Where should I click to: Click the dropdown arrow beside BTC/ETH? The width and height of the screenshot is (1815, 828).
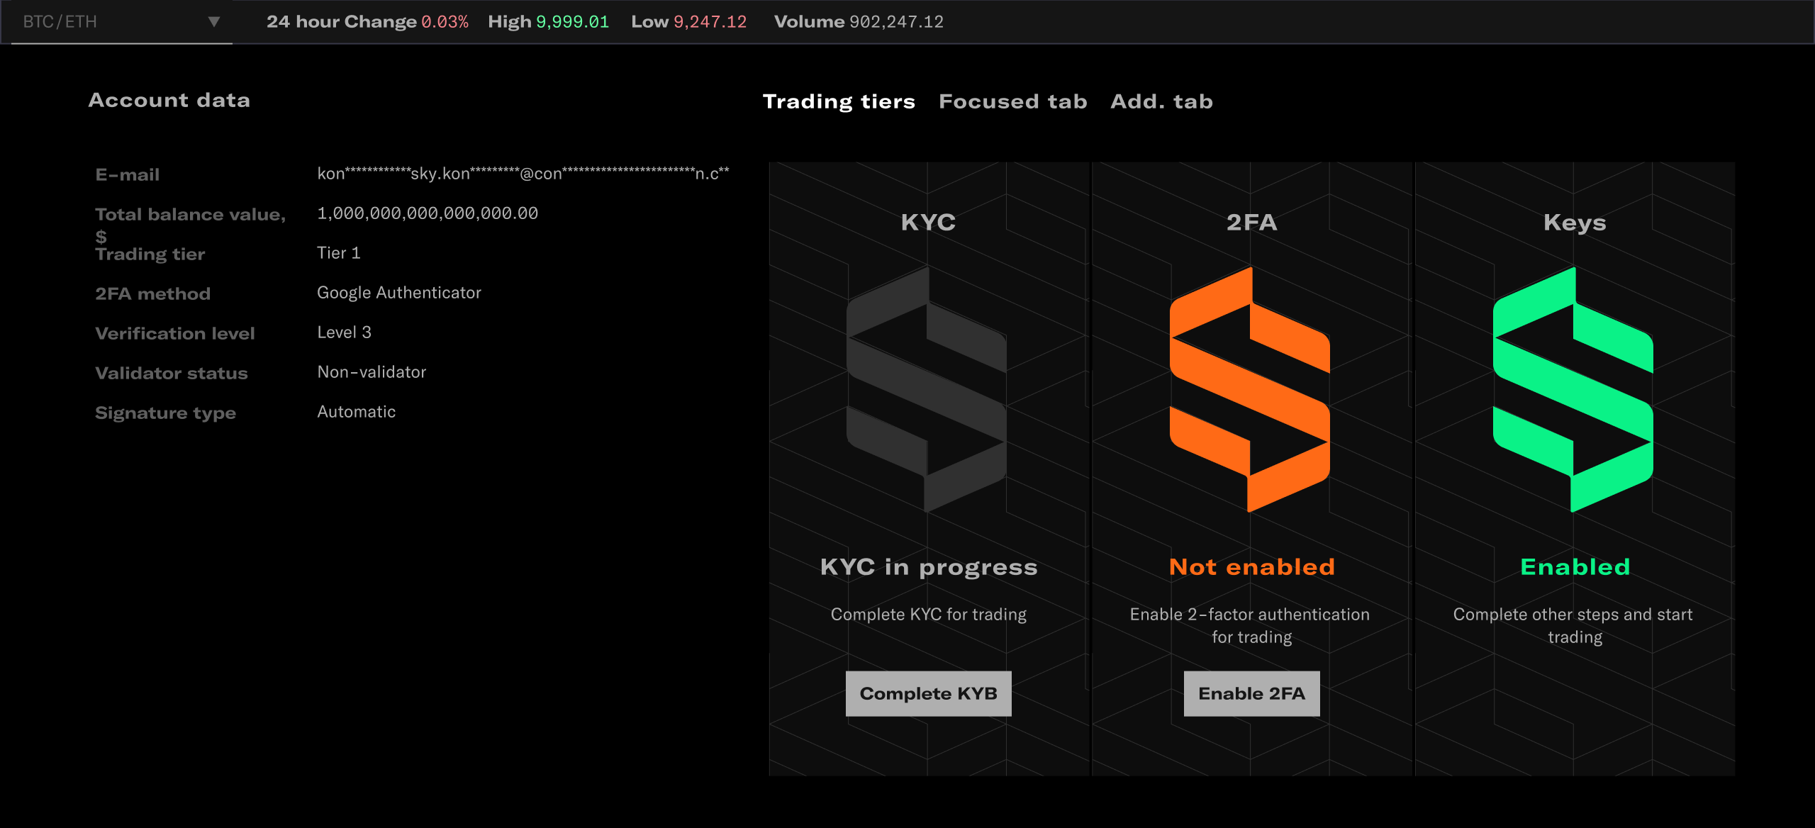pyautogui.click(x=213, y=22)
